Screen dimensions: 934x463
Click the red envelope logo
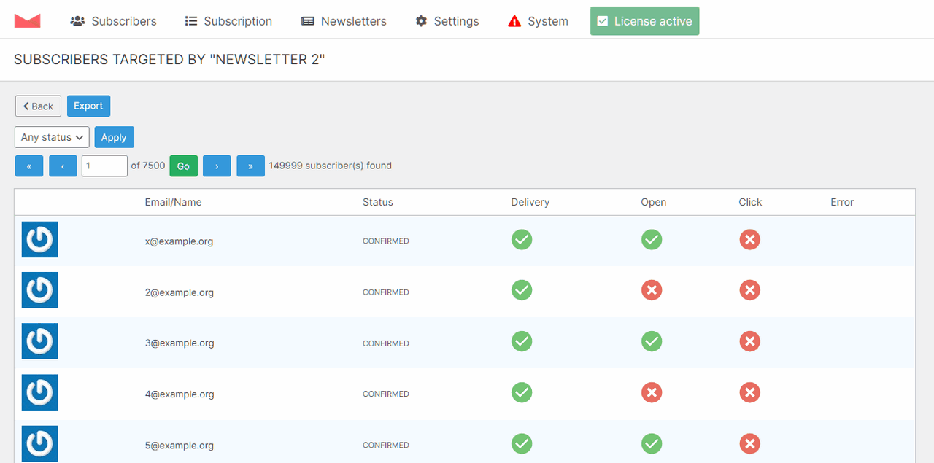point(28,21)
